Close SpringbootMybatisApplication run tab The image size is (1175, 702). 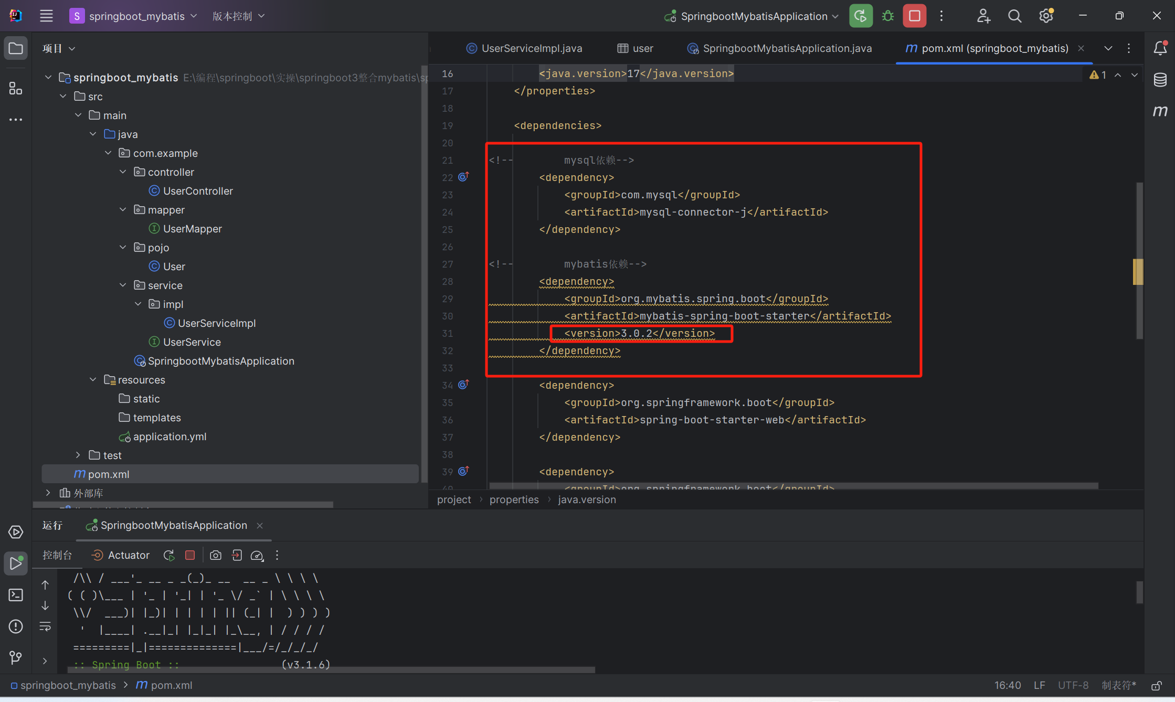(x=260, y=526)
